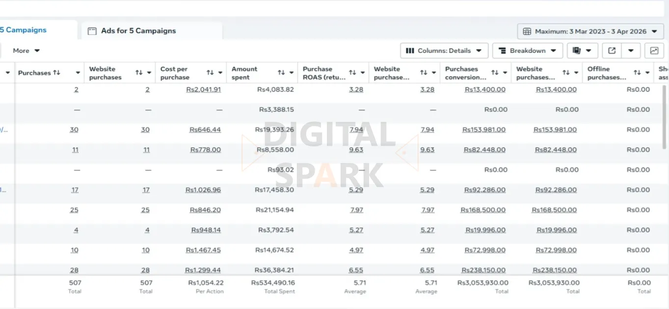
Task: Sort by Cost per purchase arrows
Action: (x=210, y=73)
